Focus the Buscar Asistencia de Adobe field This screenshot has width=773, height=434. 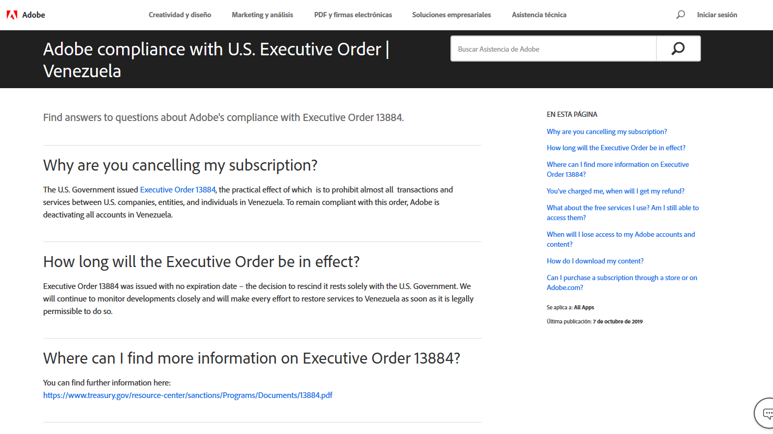point(553,49)
